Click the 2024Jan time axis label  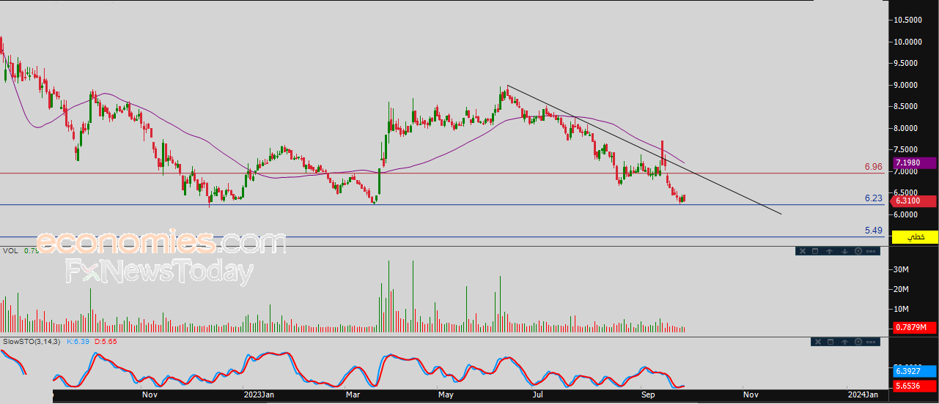(x=863, y=394)
